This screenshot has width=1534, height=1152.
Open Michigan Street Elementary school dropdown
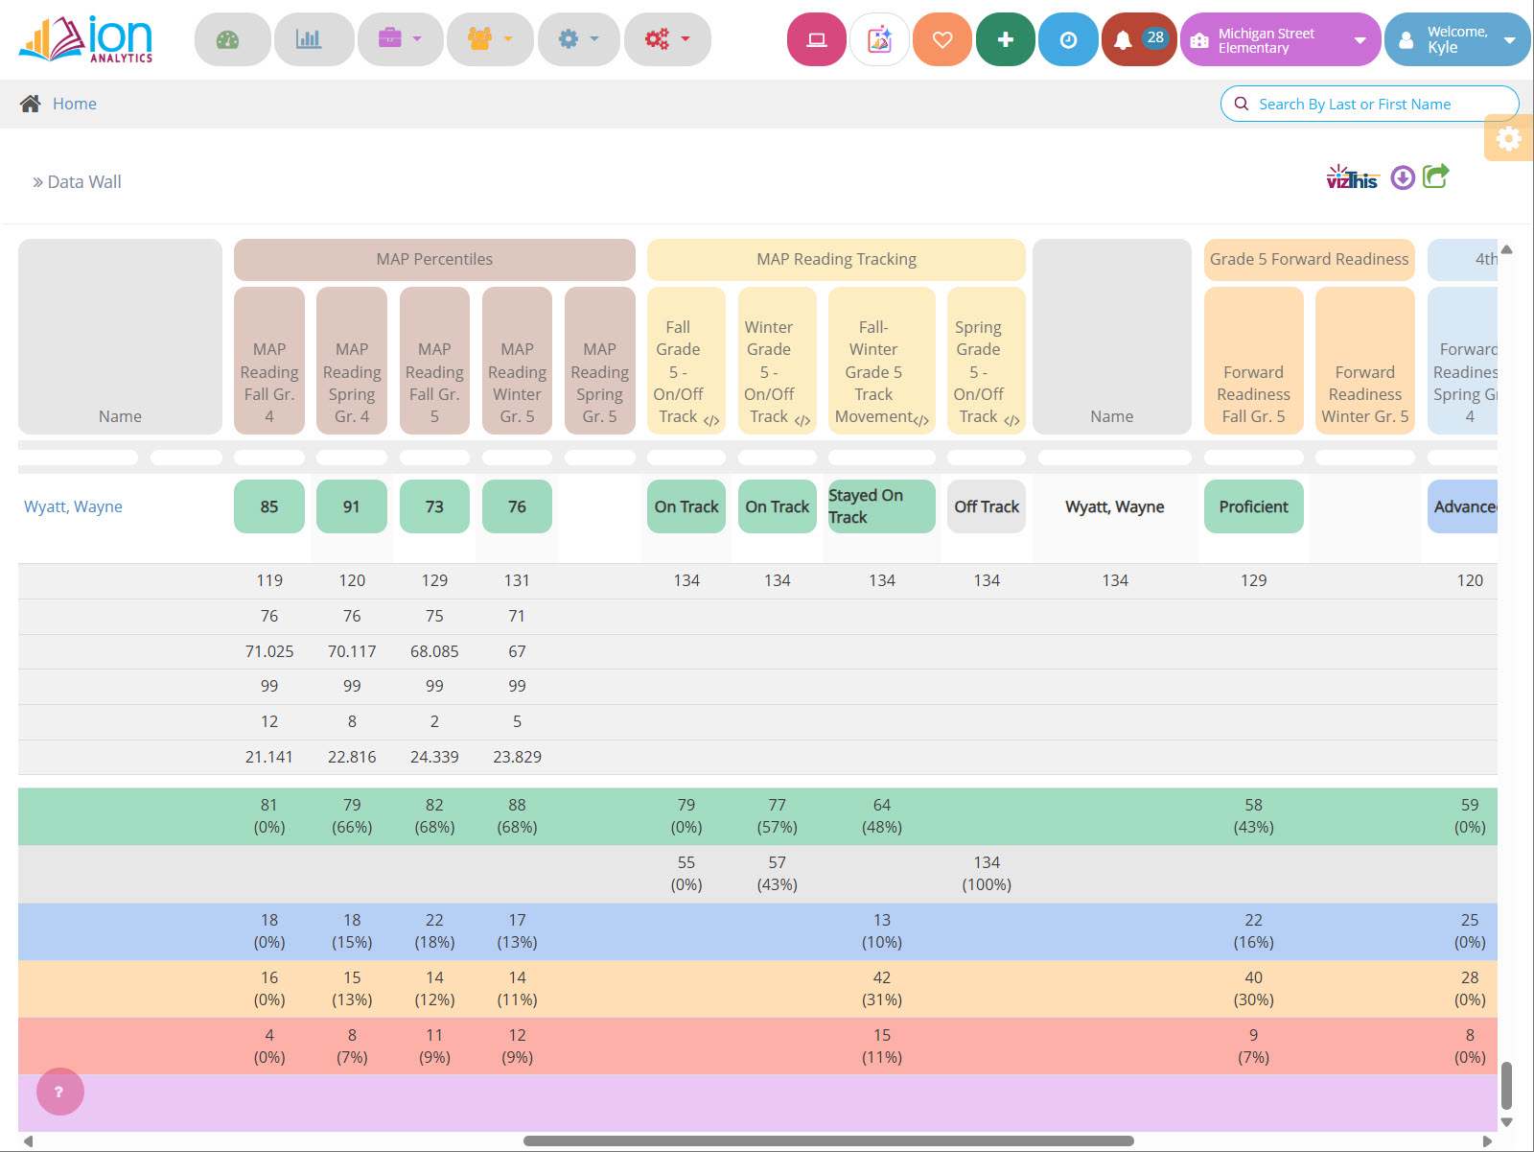pos(1280,39)
